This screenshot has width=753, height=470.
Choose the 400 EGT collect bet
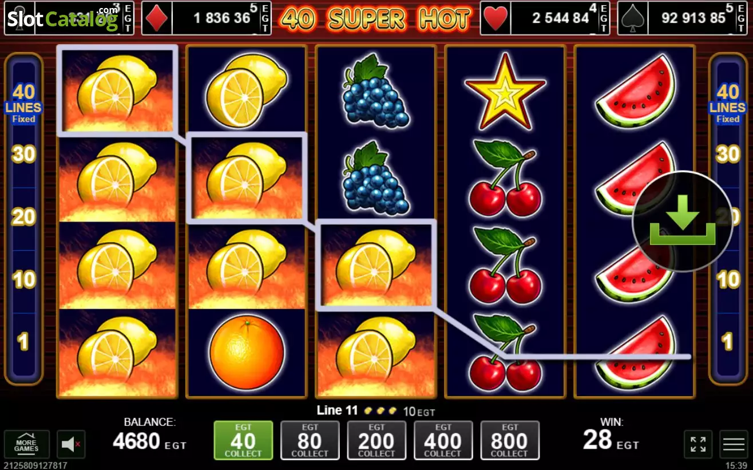[x=443, y=440]
